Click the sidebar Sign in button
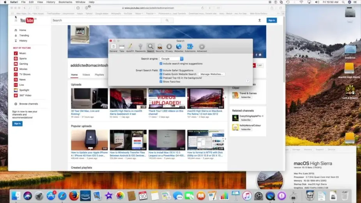Image resolution: width=361 pixels, height=203 pixels. tap(17, 124)
